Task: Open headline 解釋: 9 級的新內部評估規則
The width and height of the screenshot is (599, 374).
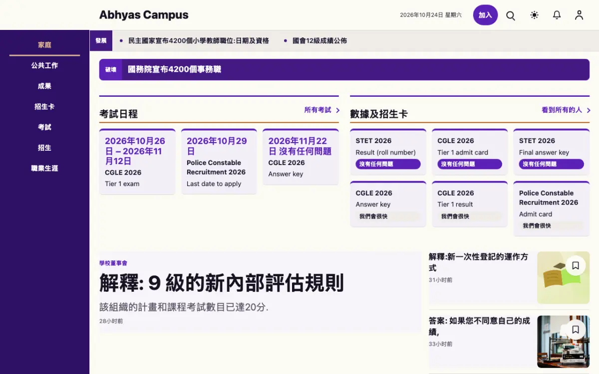Action: [222, 283]
